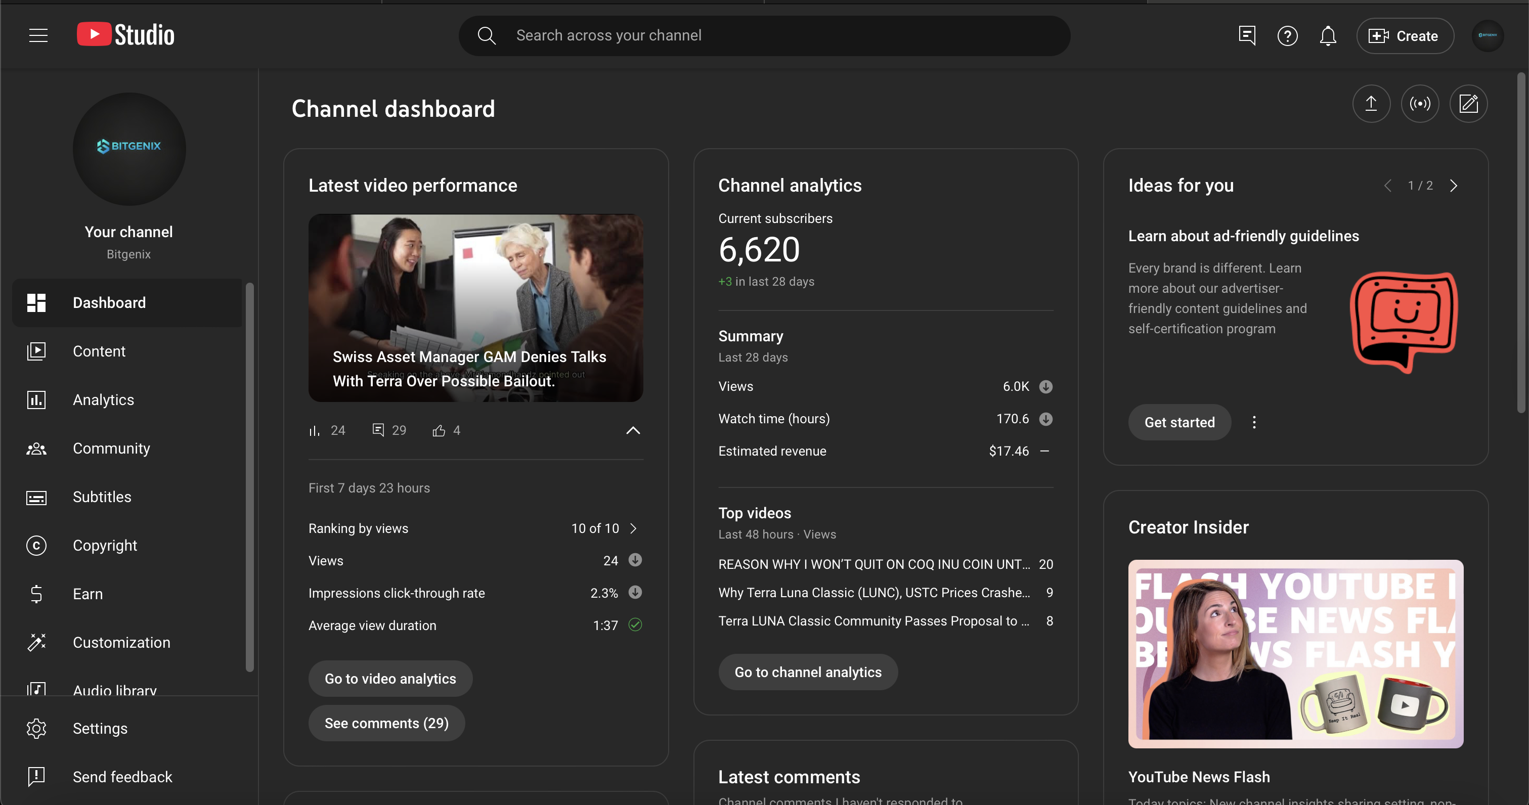Click the down arrow next to video Views 24
This screenshot has width=1529, height=805.
click(x=635, y=560)
